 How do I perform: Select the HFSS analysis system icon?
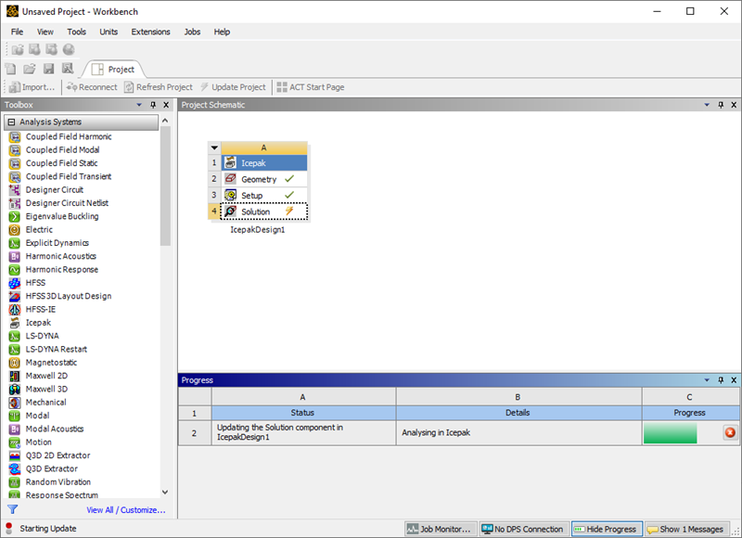[x=15, y=283]
